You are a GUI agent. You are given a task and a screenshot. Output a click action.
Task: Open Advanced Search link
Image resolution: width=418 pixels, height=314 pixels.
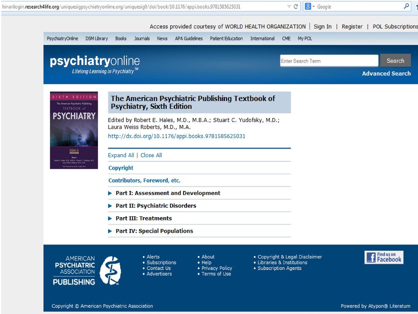[386, 74]
